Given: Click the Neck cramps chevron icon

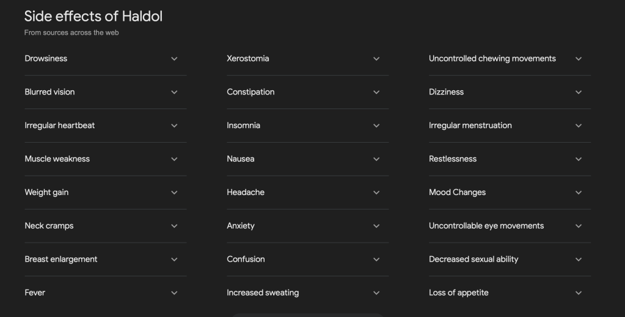Looking at the screenshot, I should [x=174, y=227].
